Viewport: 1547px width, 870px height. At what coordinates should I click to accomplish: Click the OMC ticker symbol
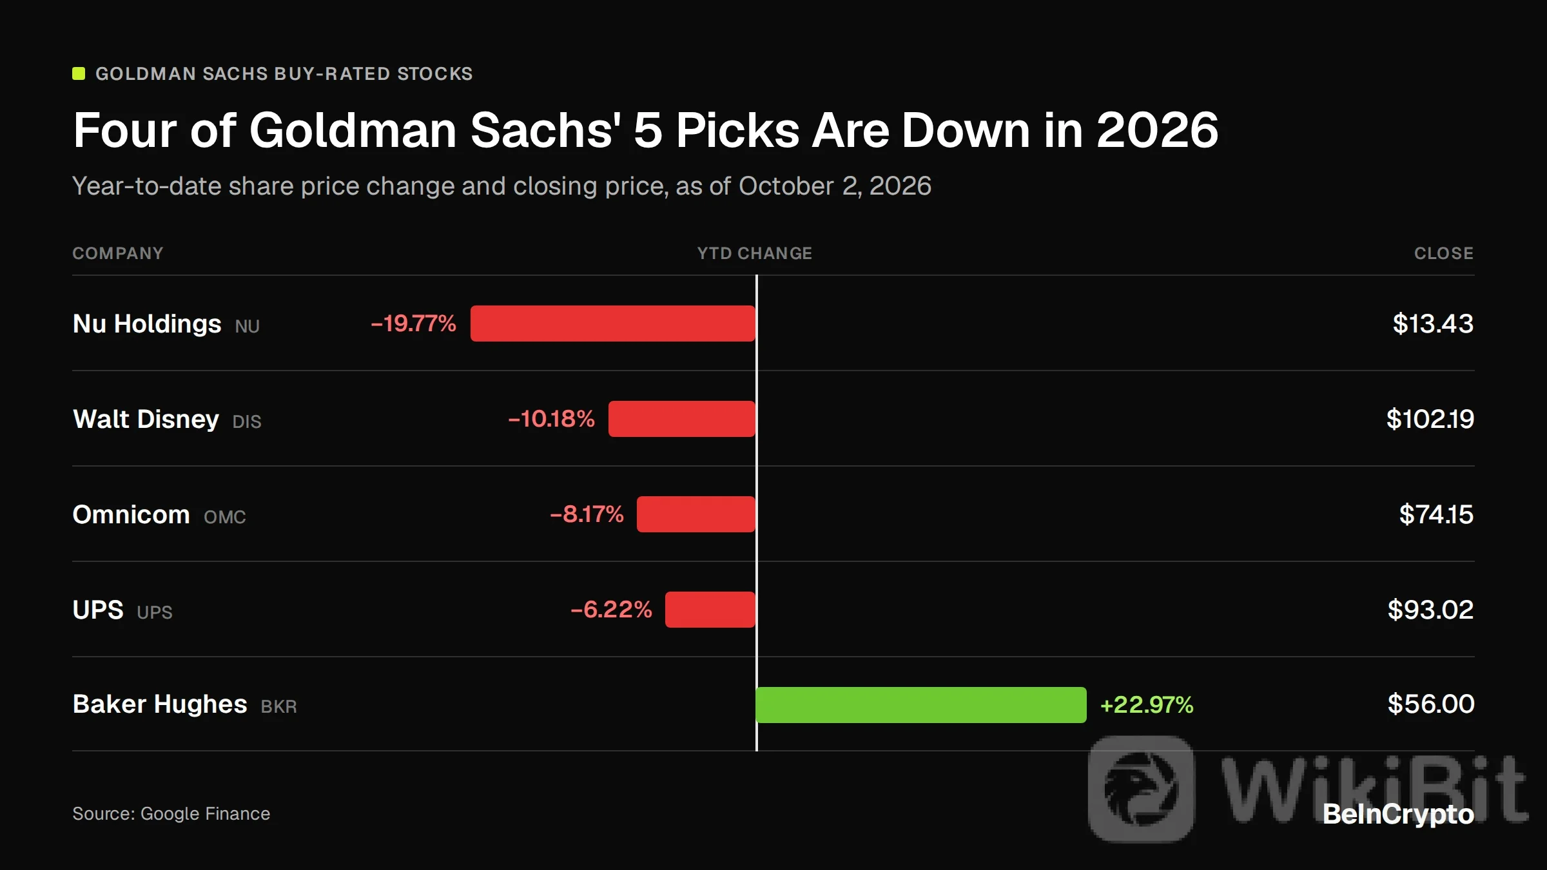click(x=225, y=517)
